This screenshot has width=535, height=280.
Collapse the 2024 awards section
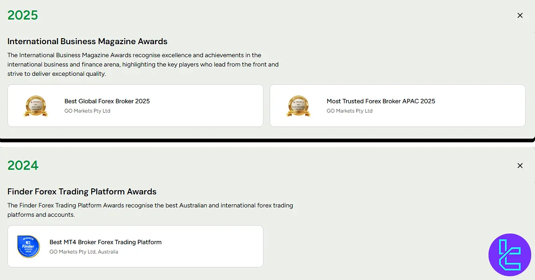tap(520, 166)
